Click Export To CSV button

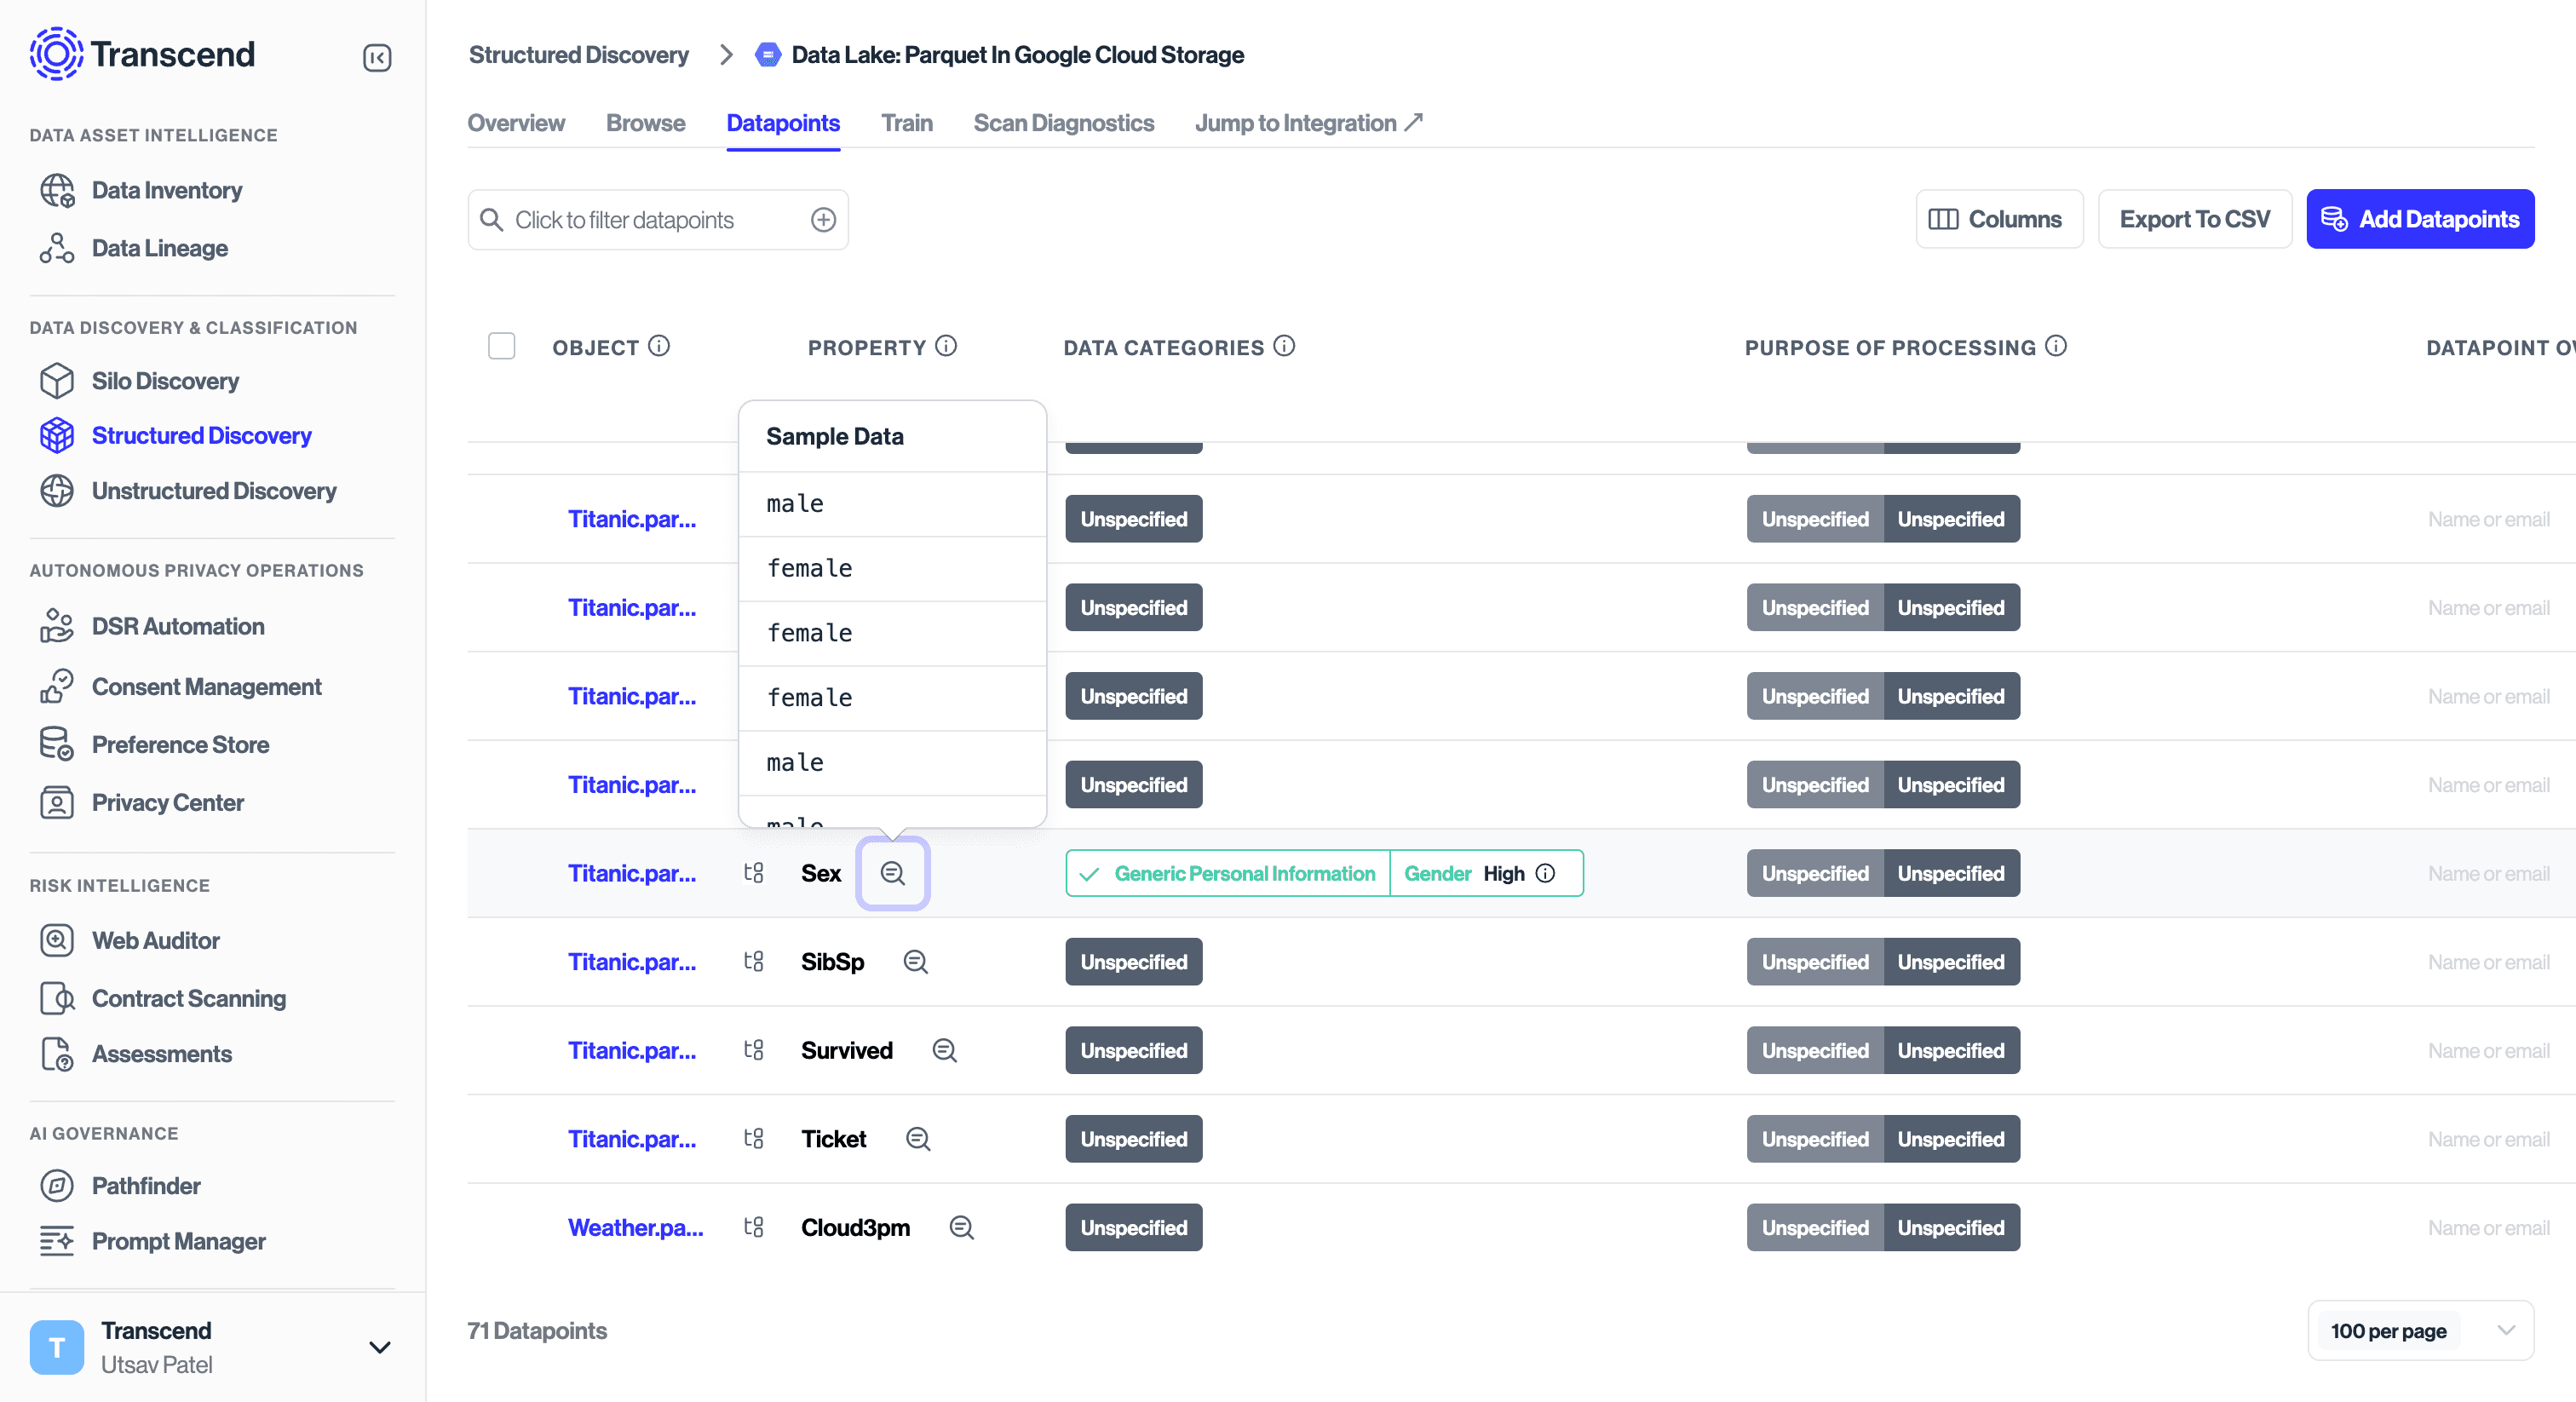[x=2194, y=219]
